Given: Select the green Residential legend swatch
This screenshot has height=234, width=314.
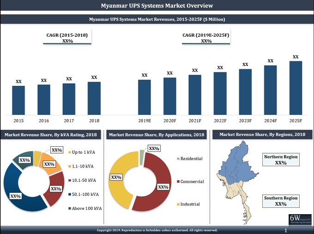Looking at the screenshot, I should [x=178, y=159].
